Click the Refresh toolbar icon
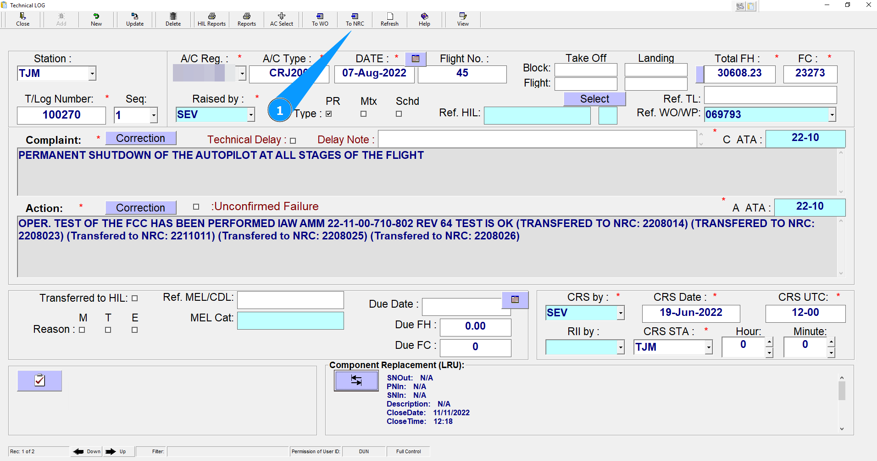877x461 pixels. coord(389,19)
